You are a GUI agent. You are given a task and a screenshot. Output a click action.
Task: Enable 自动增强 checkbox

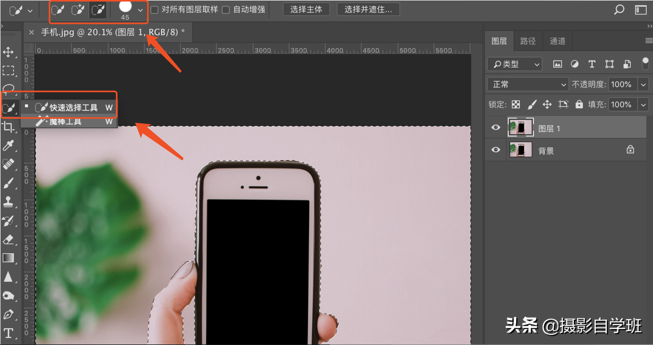226,10
